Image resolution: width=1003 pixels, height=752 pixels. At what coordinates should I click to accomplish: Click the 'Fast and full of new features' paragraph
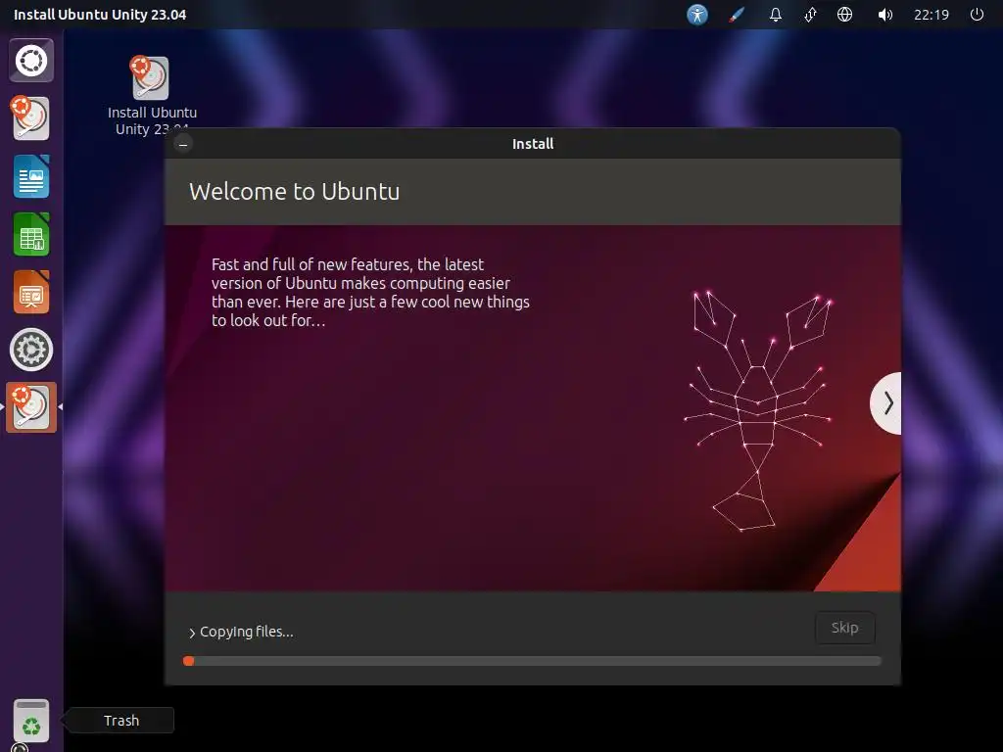(x=370, y=292)
